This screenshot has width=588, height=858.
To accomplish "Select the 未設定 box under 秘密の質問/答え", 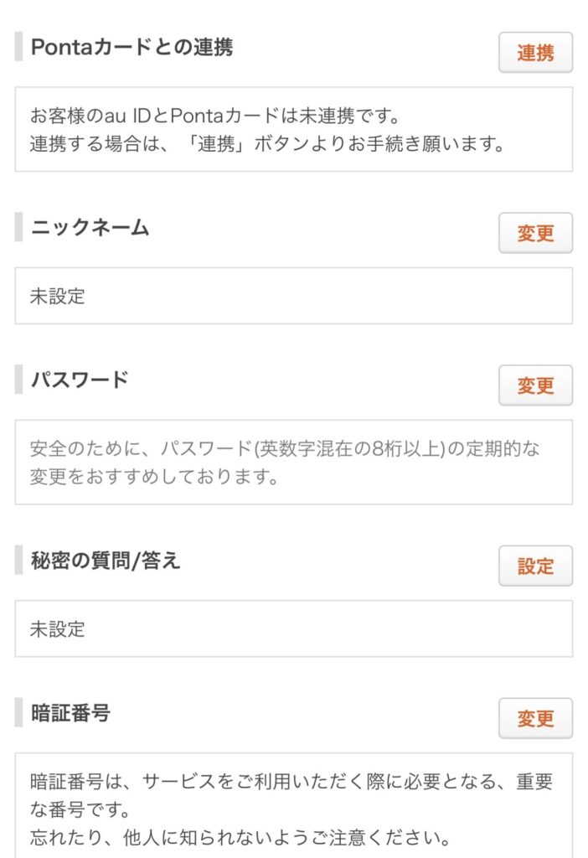I will 293,628.
